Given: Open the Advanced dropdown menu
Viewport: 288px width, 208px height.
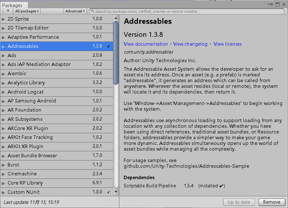Looking at the screenshot, I should click(75, 11).
